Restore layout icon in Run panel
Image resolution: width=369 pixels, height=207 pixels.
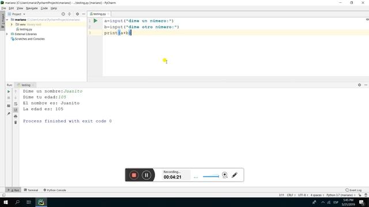click(9, 106)
